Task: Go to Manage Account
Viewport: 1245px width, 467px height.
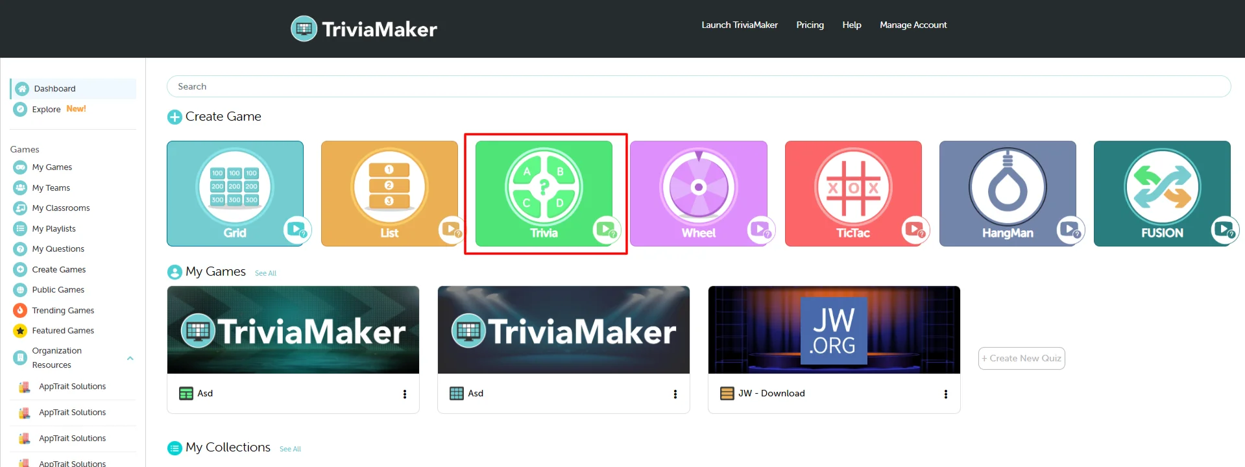Action: click(913, 25)
